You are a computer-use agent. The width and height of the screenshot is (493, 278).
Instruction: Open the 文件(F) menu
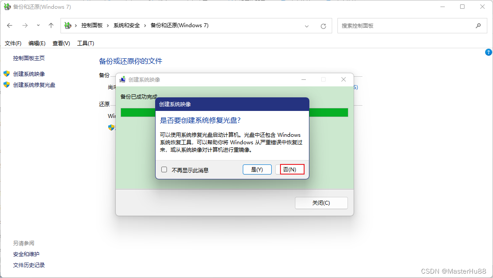click(13, 43)
